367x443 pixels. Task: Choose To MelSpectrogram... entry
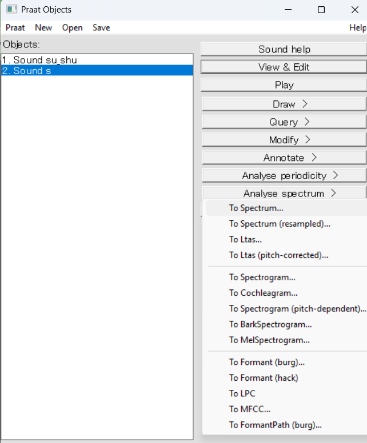click(x=286, y=340)
